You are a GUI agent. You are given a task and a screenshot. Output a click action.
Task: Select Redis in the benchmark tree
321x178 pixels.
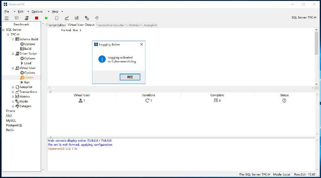(10, 130)
